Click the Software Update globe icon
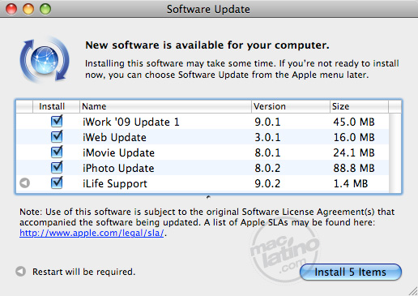Image resolution: width=418 pixels, height=296 pixels. coord(45,60)
